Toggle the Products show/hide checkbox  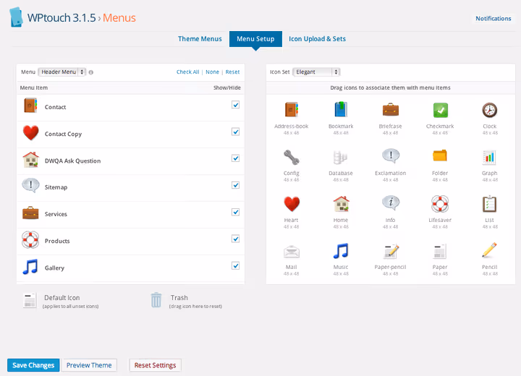click(236, 239)
